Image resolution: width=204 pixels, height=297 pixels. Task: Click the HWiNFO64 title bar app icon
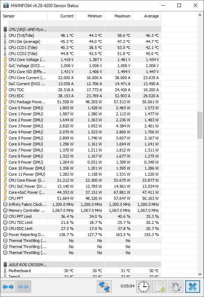coord(6,5)
